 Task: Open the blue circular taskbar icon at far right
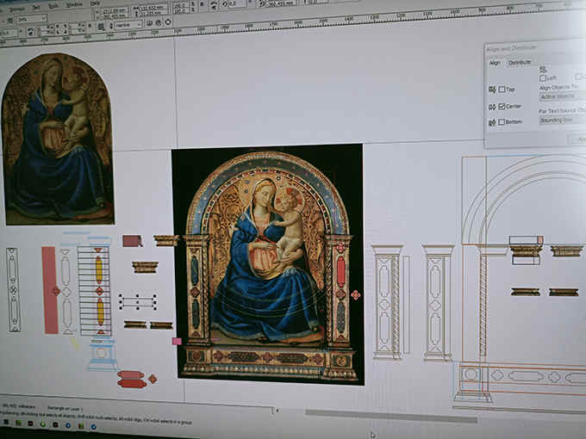pyautogui.click(x=93, y=426)
